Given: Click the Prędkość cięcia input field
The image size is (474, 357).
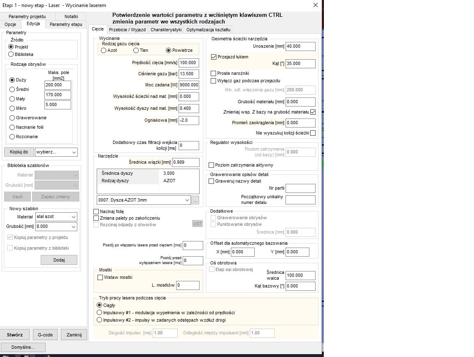Looking at the screenshot, I should (188, 63).
